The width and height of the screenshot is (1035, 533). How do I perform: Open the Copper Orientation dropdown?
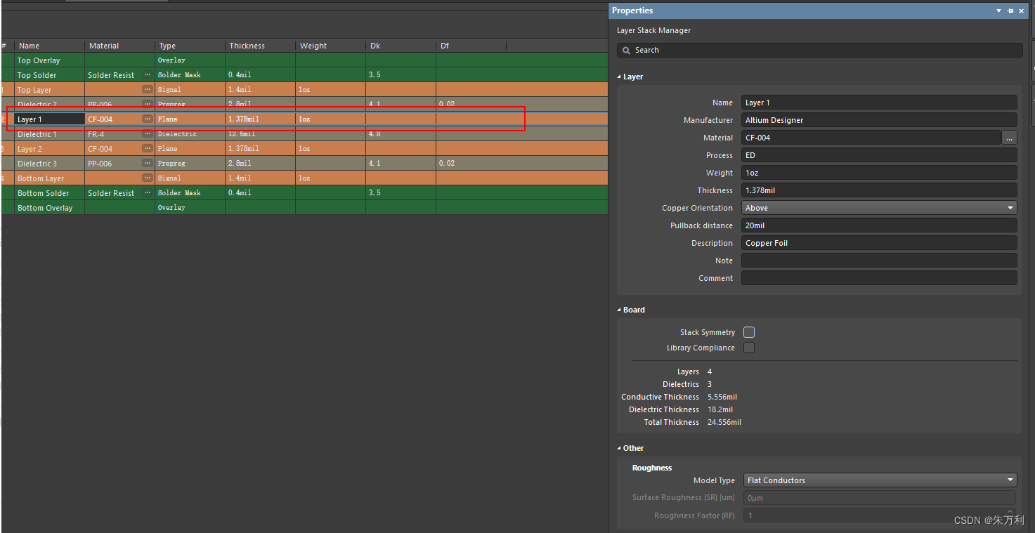coord(878,208)
